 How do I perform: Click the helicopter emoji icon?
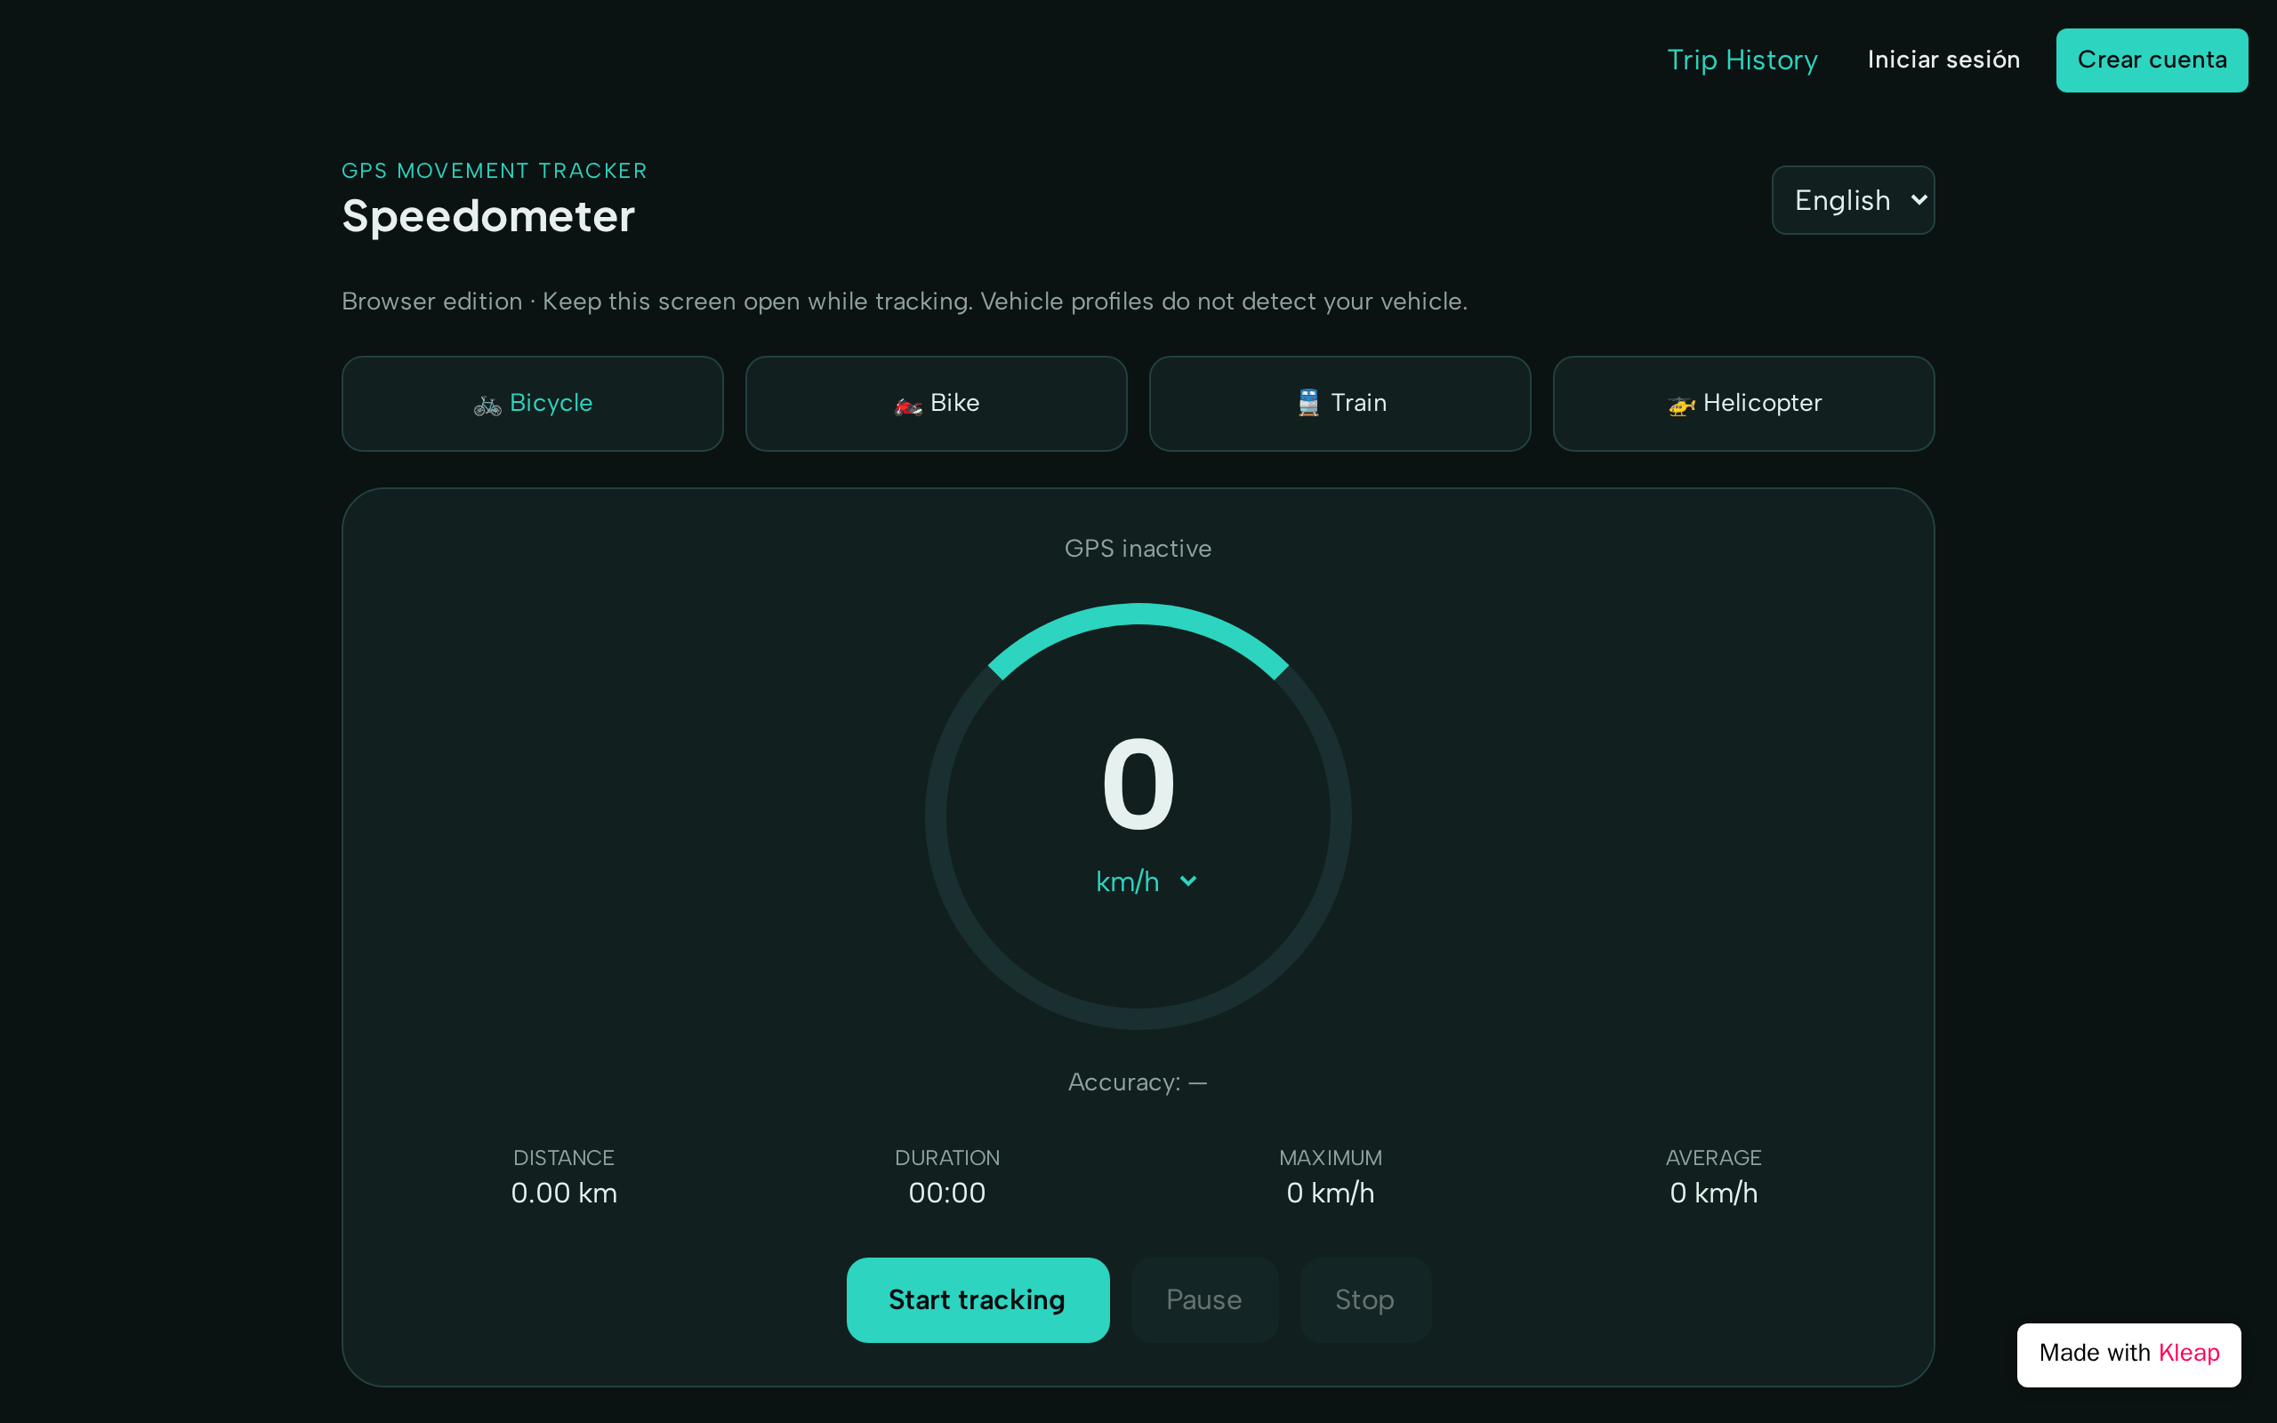pyautogui.click(x=1681, y=405)
